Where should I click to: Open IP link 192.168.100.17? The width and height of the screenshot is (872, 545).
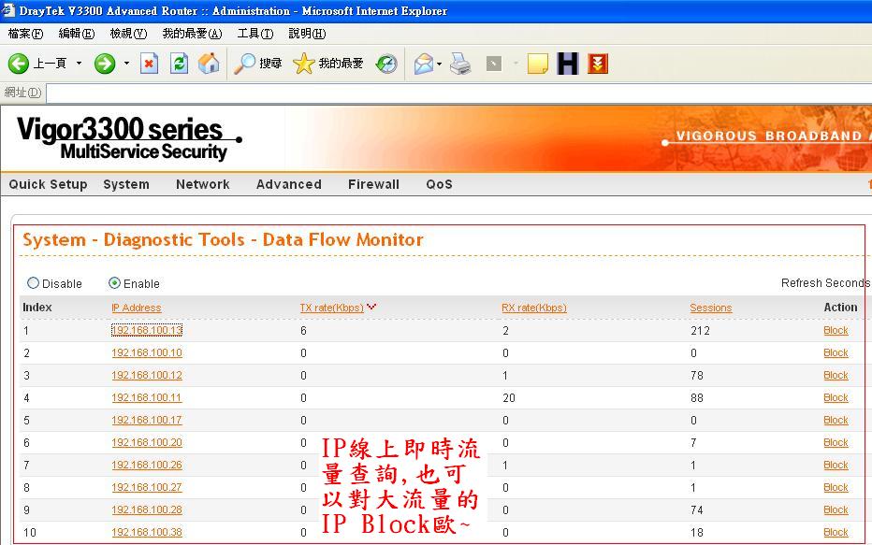[x=147, y=420]
